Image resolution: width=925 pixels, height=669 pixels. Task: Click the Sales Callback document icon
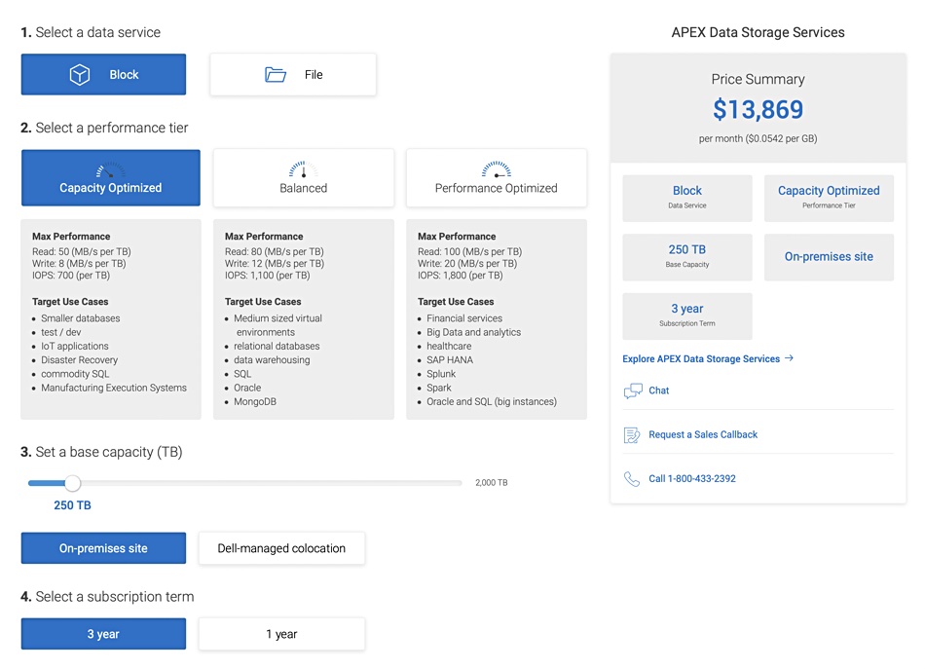coord(633,435)
